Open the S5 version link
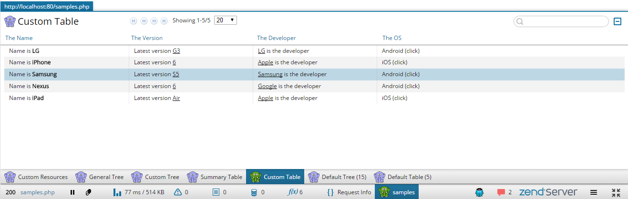Image resolution: width=628 pixels, height=199 pixels. [x=176, y=74]
